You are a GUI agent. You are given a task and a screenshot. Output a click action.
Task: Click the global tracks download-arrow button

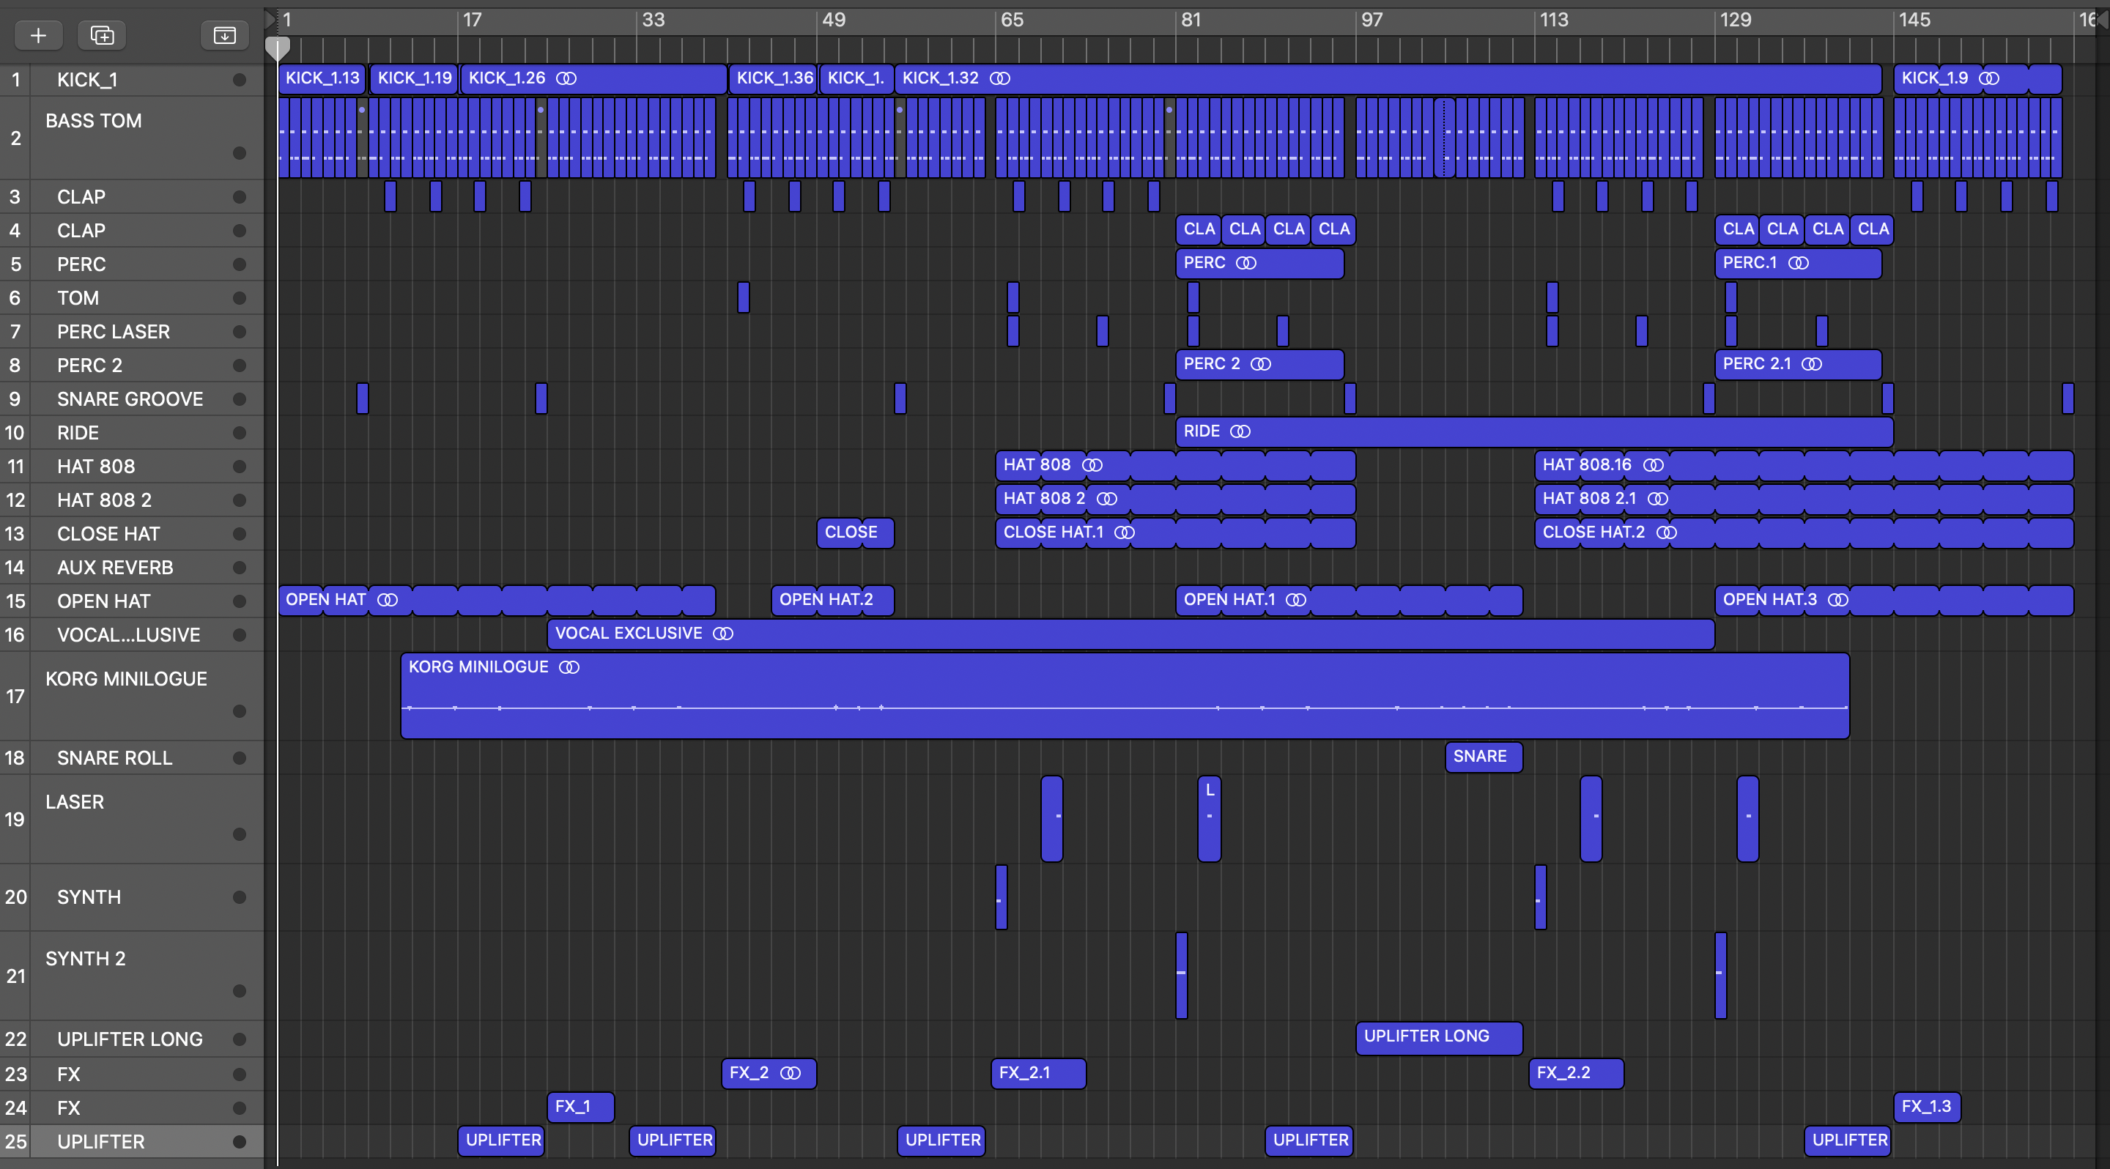tap(224, 35)
